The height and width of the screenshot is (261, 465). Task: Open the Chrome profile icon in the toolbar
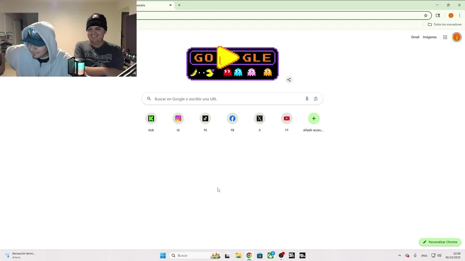[x=451, y=16]
